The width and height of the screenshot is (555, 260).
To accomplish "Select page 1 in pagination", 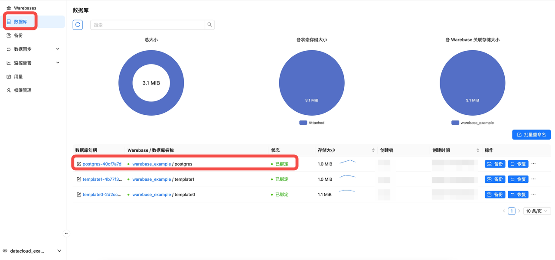I will pos(512,211).
